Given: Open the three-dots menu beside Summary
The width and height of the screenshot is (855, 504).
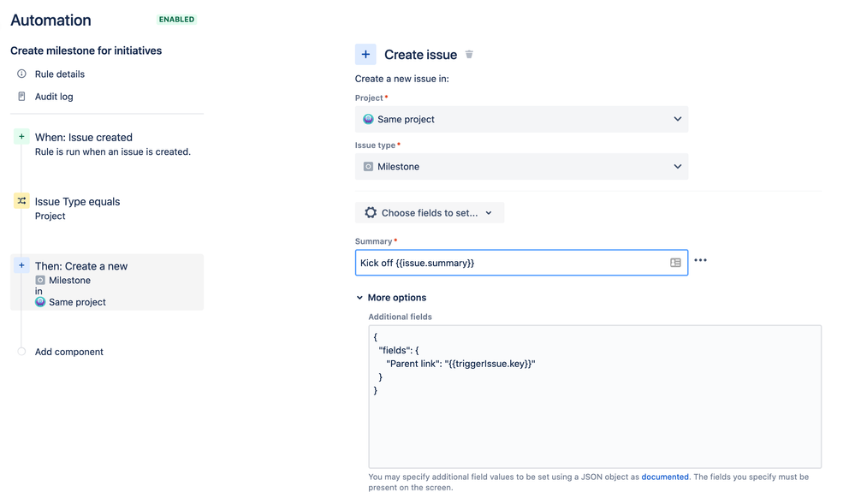Looking at the screenshot, I should [700, 261].
